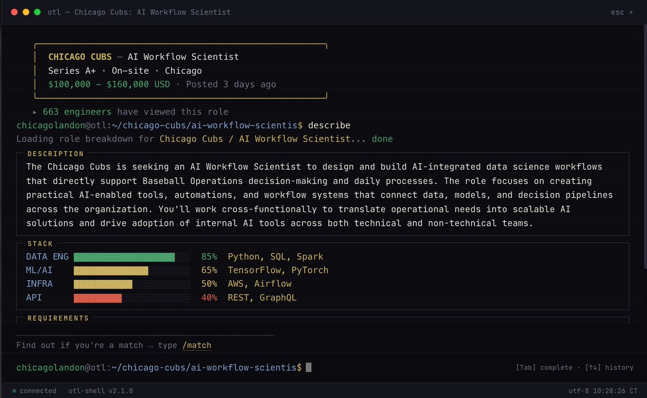Click the 'done' loading status word
Viewport: 647px width, 398px height.
click(x=382, y=139)
